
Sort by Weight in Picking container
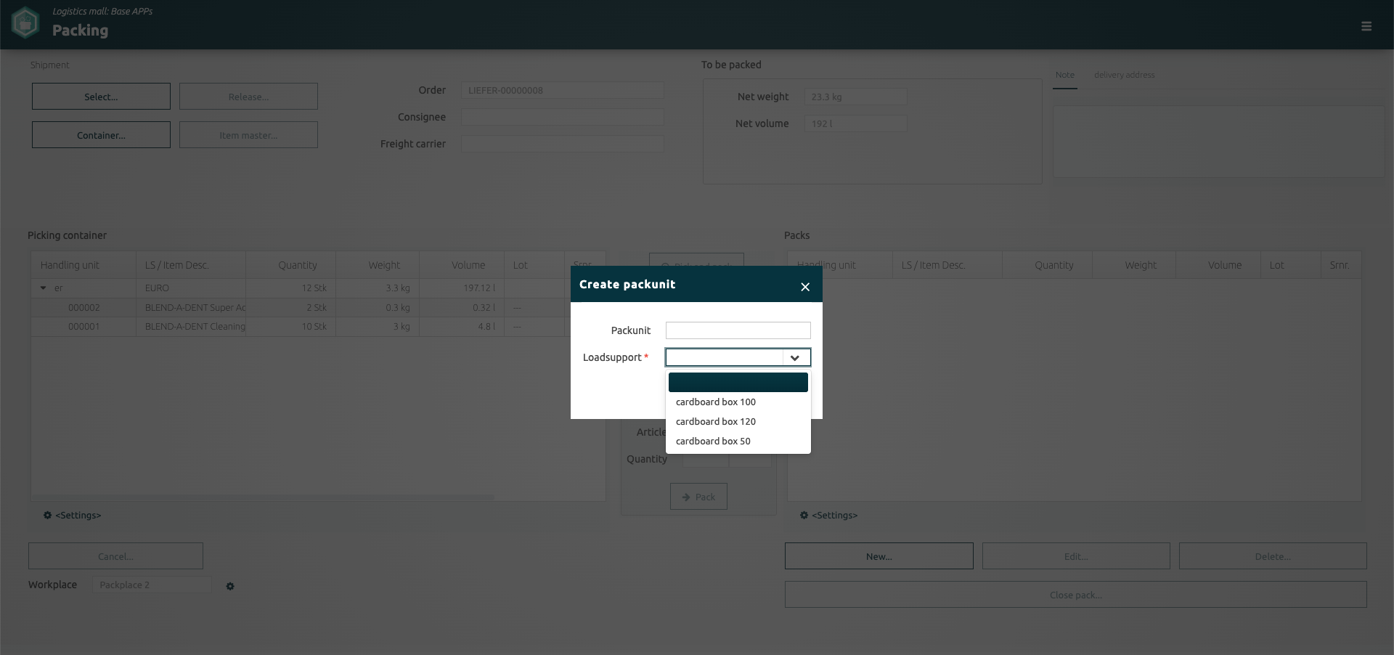[x=378, y=265]
